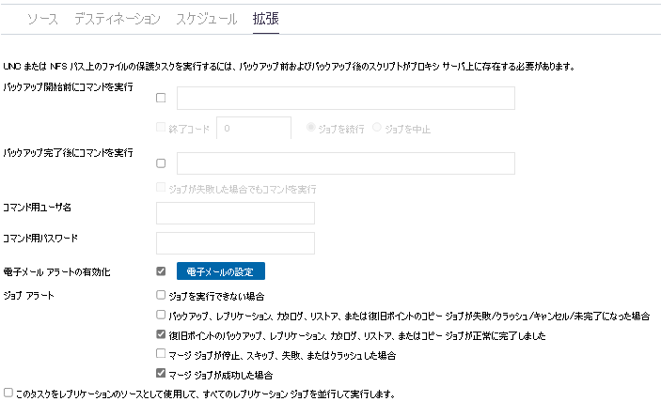Select the スケジュール tab
Viewport: 661px width, 417px height.
(x=207, y=19)
